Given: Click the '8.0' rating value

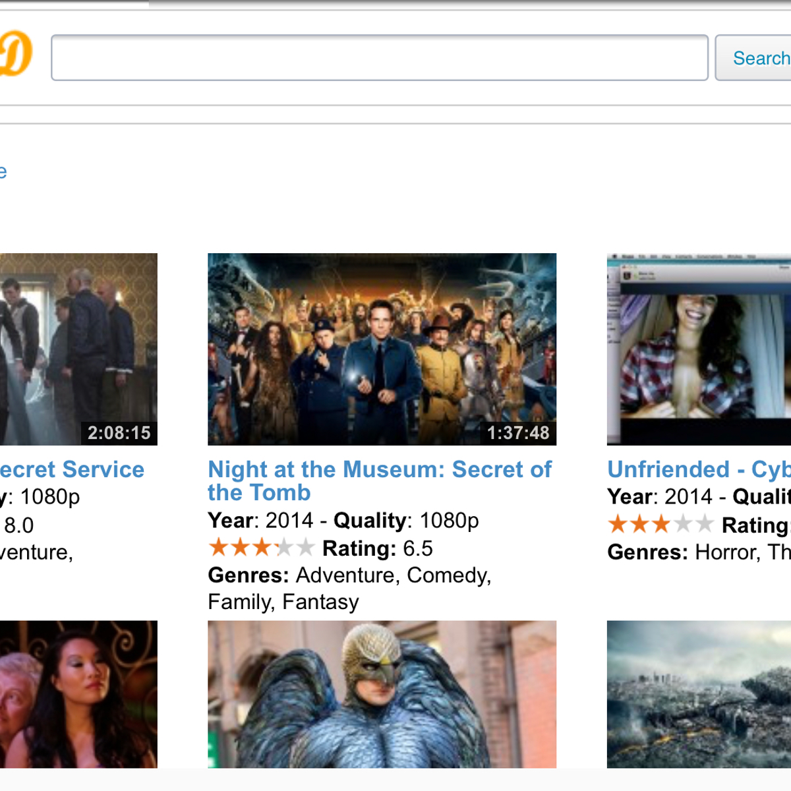Looking at the screenshot, I should tap(19, 525).
